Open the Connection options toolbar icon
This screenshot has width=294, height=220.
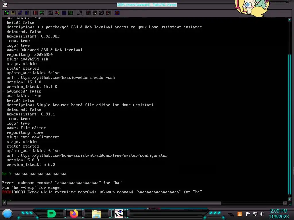coord(20,13)
